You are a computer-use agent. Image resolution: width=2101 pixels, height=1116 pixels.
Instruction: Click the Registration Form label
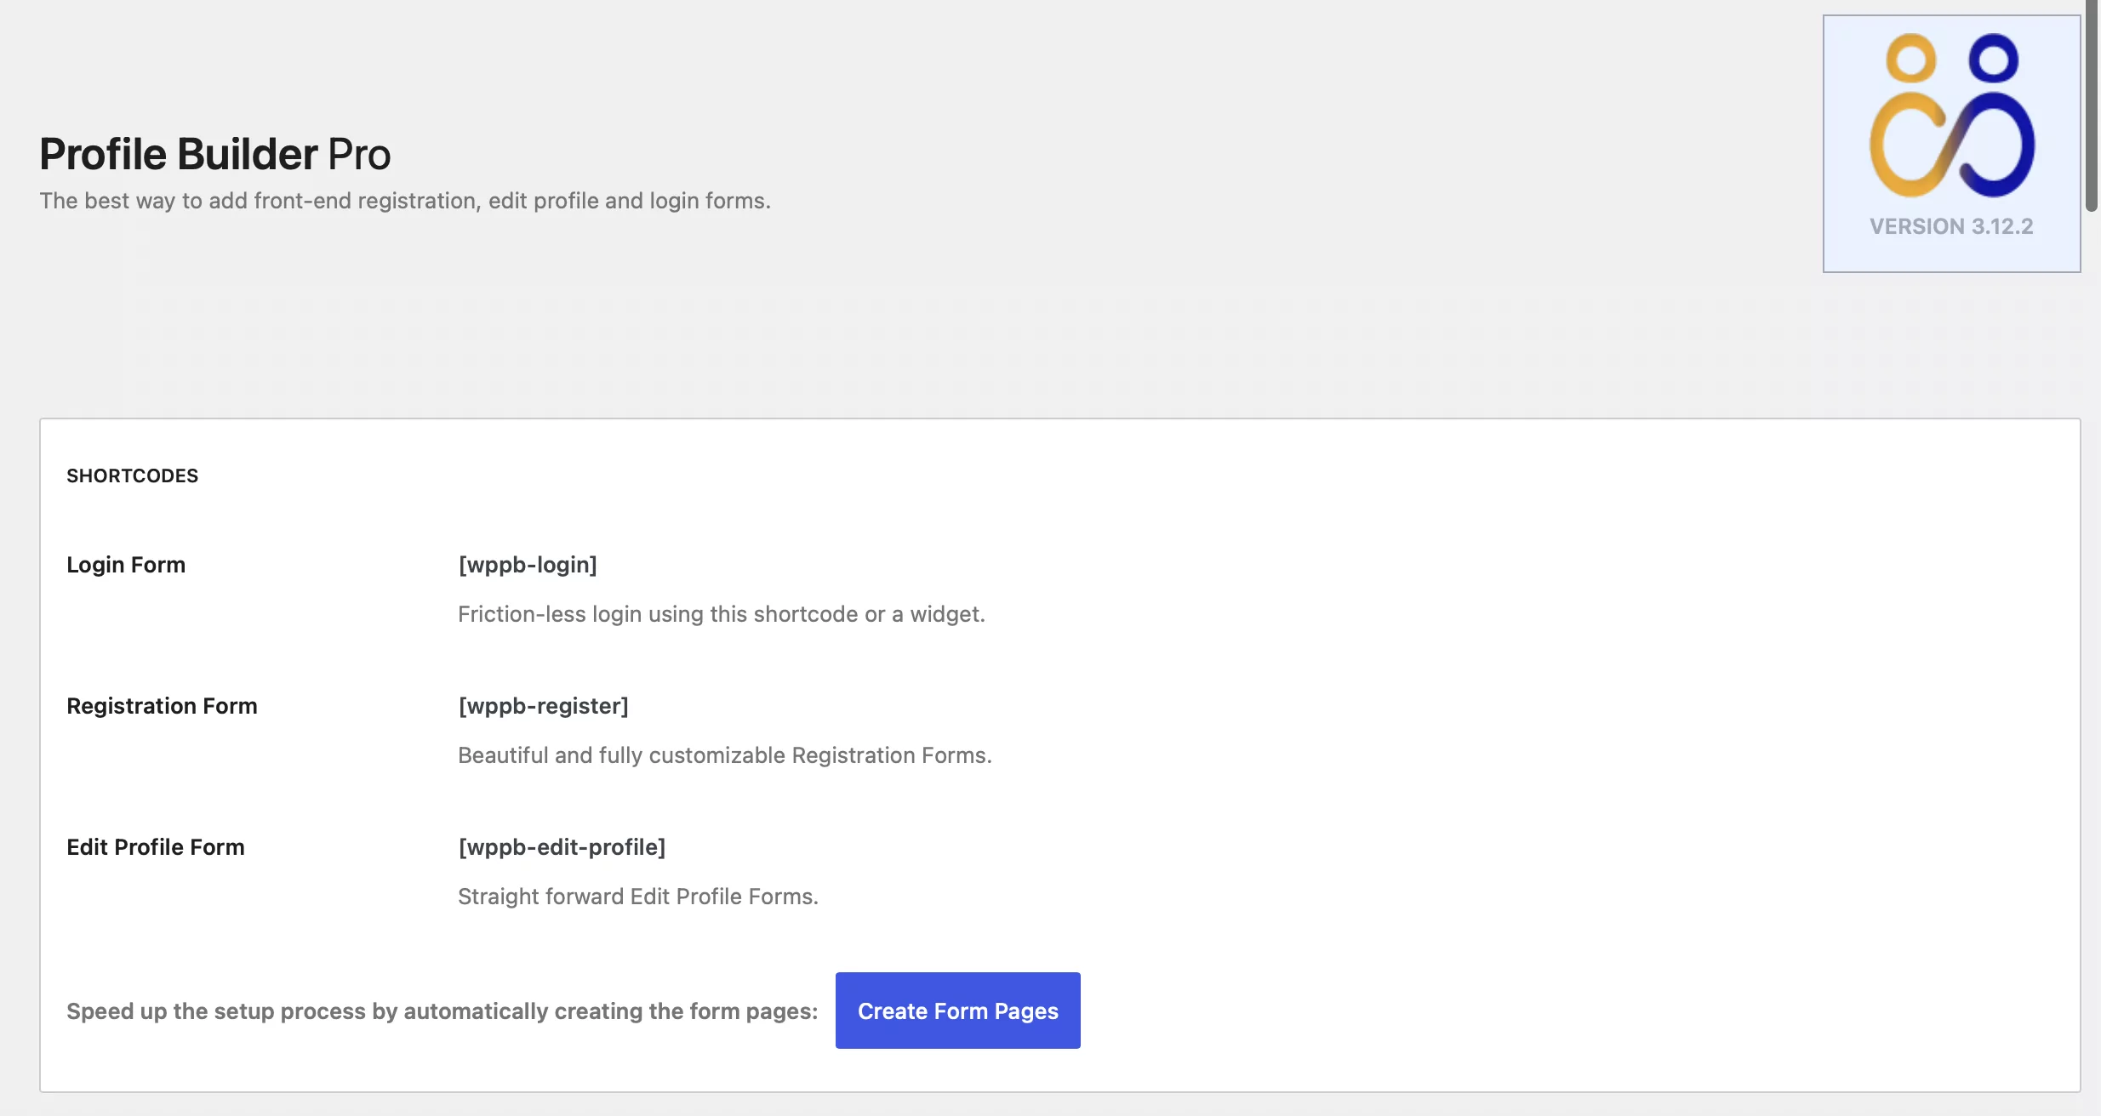(x=162, y=706)
